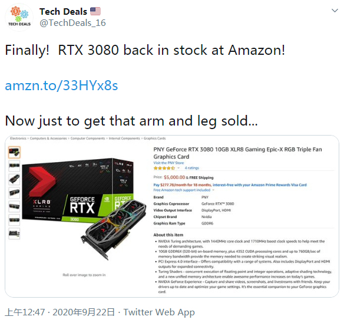The width and height of the screenshot is (344, 323).
Task: Open Tech Deals profile avatar
Action: pos(19,17)
